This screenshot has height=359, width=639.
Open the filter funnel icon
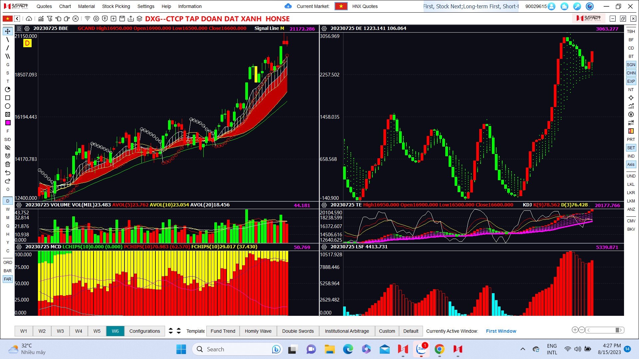[50, 19]
